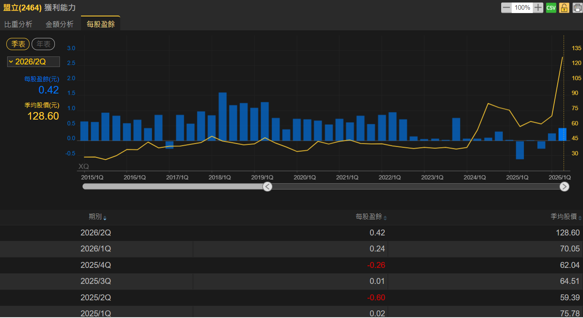Click the 128.60 price in table
This screenshot has width=583, height=318.
click(x=567, y=233)
